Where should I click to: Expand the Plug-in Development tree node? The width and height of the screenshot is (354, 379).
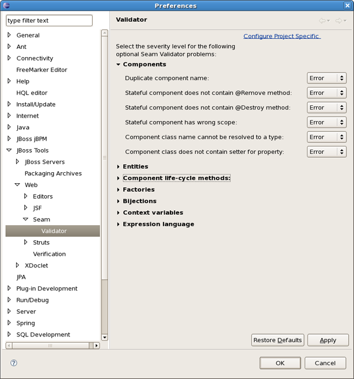pos(9,288)
